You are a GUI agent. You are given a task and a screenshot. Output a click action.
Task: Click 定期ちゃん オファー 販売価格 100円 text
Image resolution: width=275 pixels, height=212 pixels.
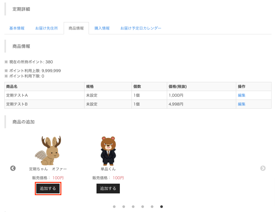click(x=48, y=178)
